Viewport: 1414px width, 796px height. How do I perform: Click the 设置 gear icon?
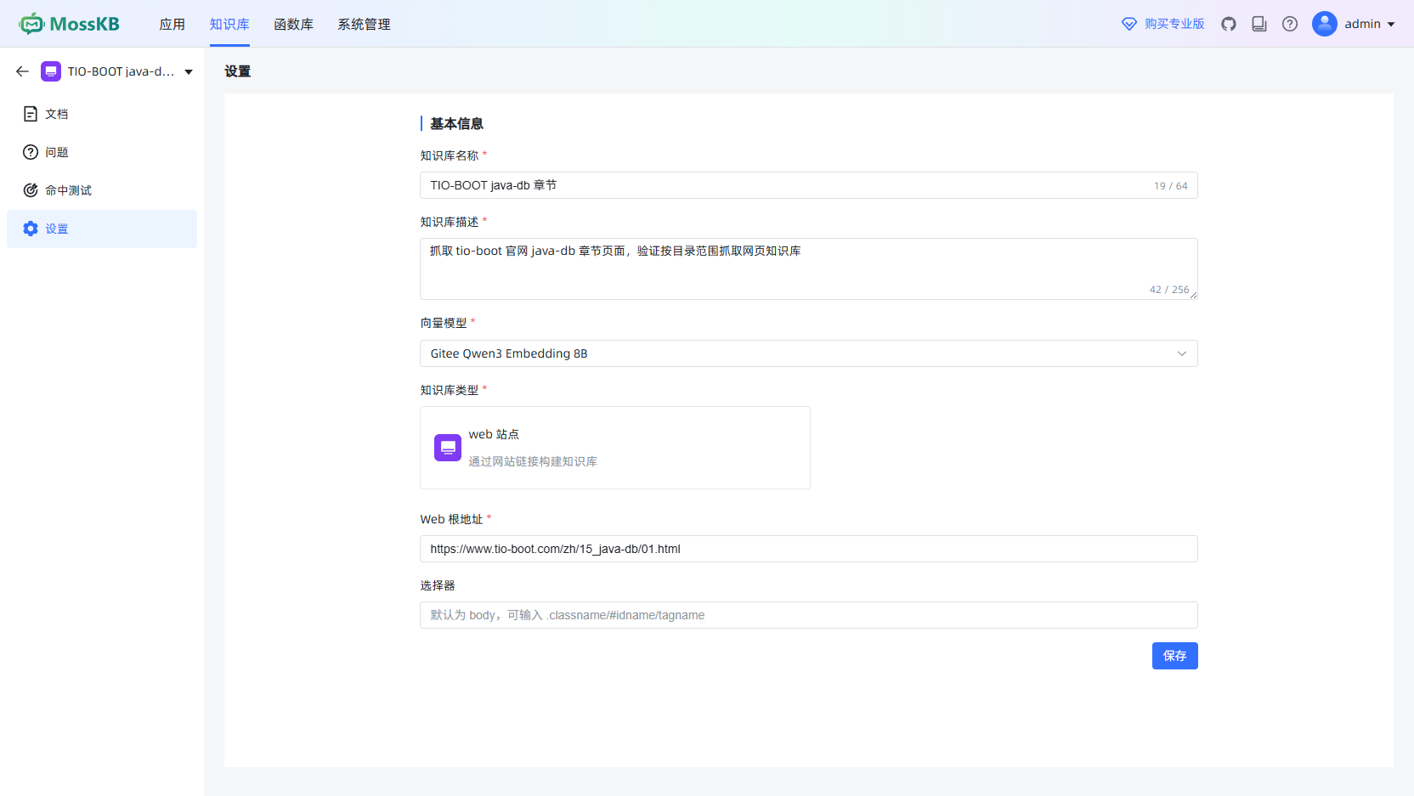pyautogui.click(x=31, y=229)
